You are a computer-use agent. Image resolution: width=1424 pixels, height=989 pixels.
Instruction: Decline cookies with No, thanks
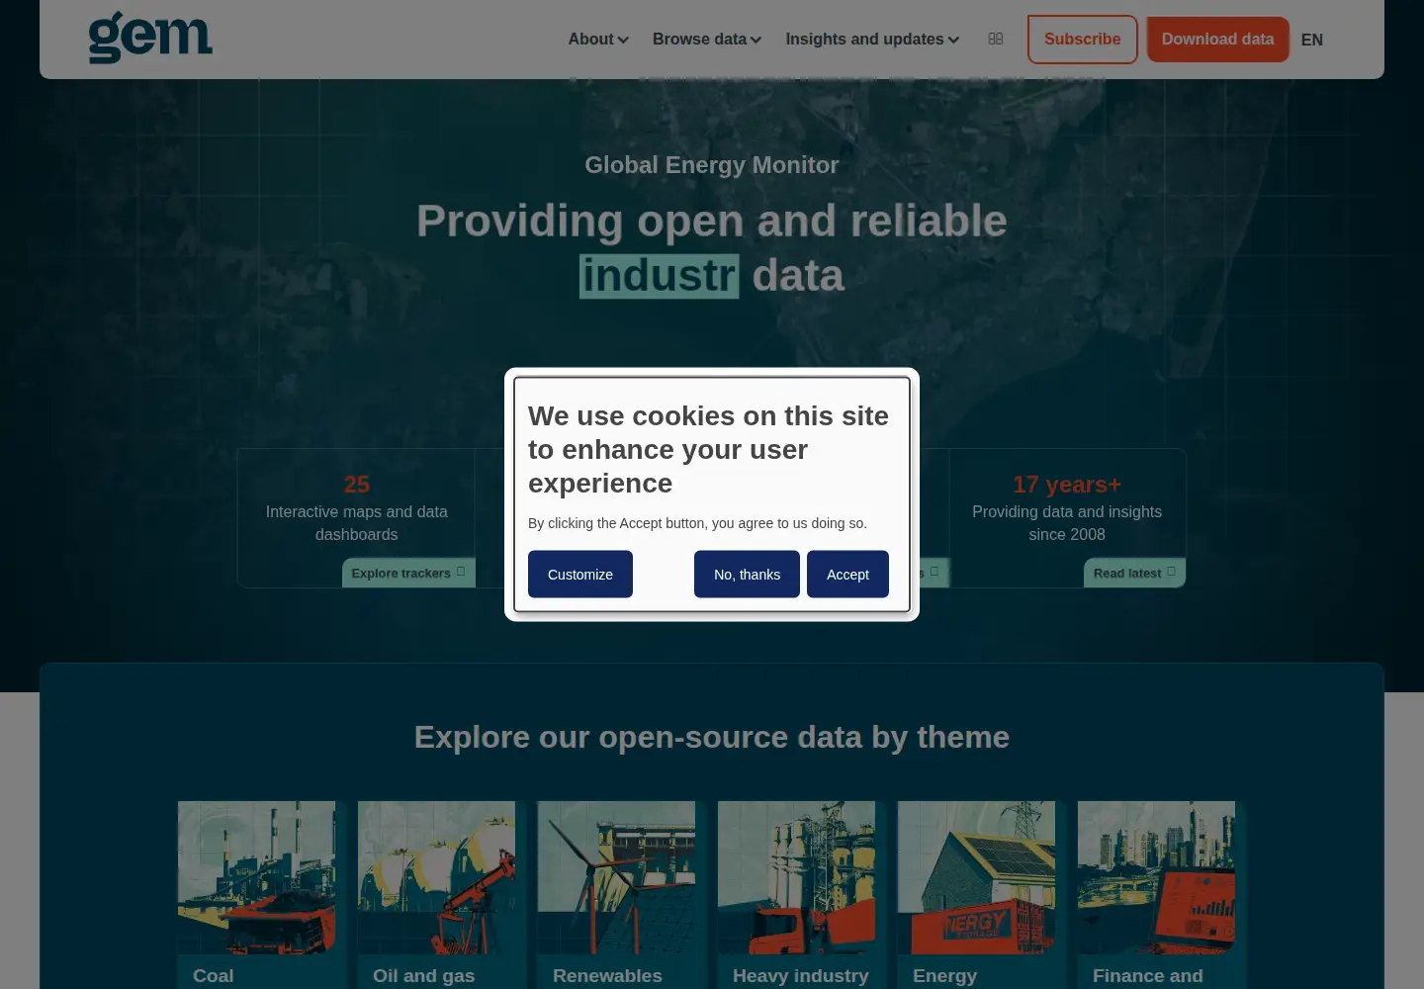(x=747, y=575)
